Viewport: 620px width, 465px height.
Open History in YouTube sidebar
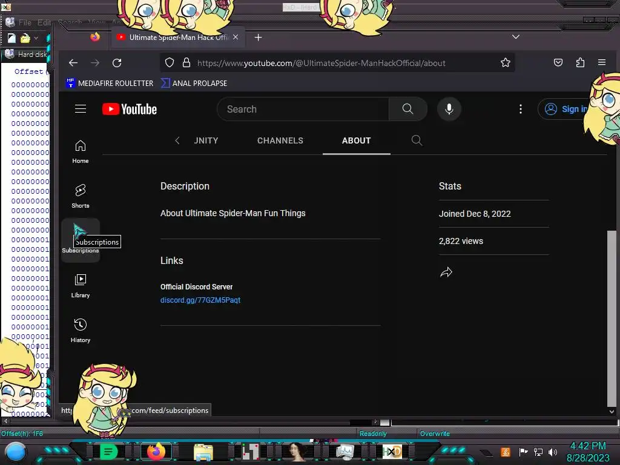[x=81, y=331]
